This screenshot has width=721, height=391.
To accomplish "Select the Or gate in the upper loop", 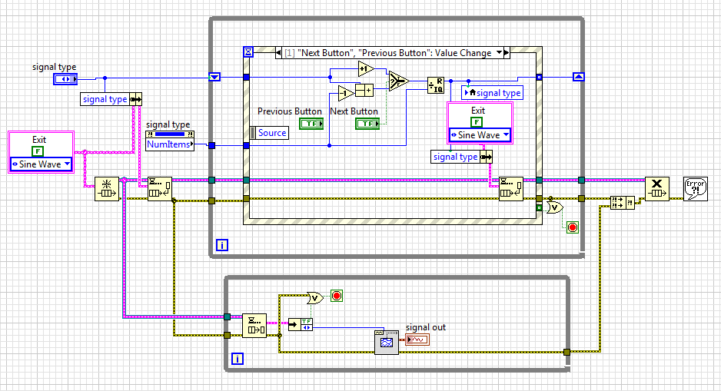I will [556, 207].
